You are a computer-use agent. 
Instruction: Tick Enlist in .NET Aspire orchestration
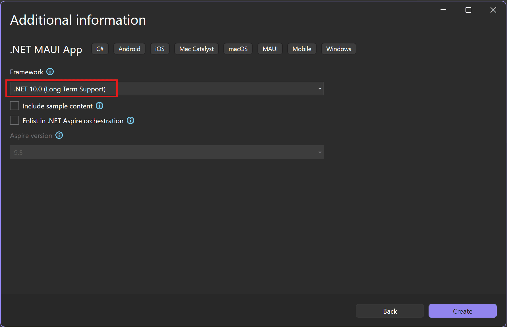tap(14, 120)
